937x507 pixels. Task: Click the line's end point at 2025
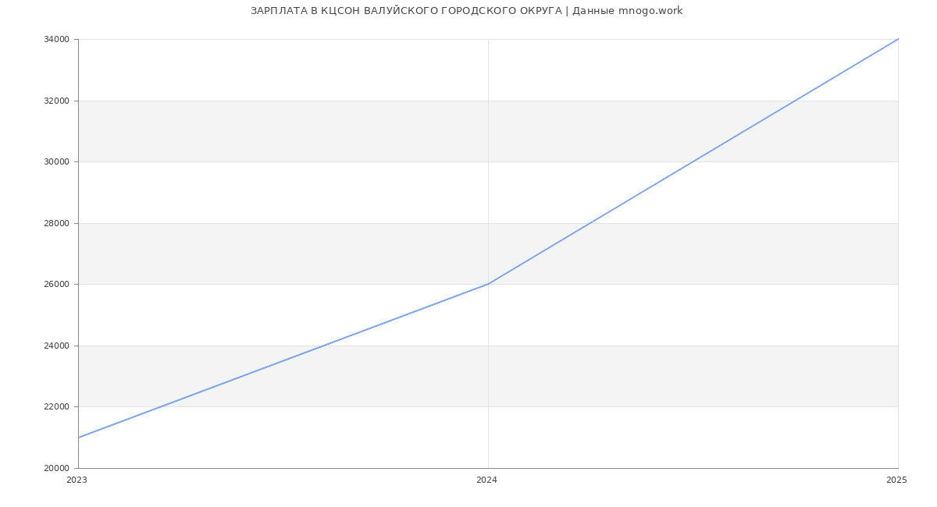pos(898,39)
